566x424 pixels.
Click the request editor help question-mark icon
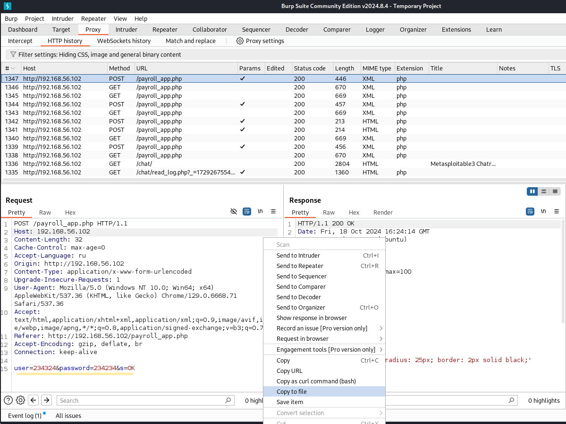click(8, 400)
